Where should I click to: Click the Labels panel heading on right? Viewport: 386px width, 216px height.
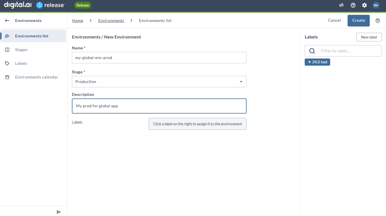pos(311,37)
